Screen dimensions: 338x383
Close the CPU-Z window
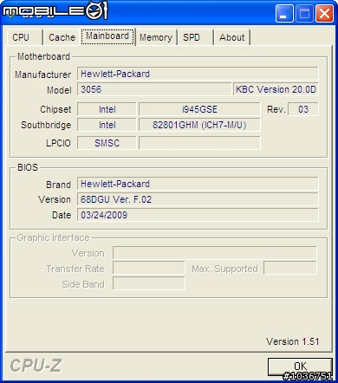point(324,14)
